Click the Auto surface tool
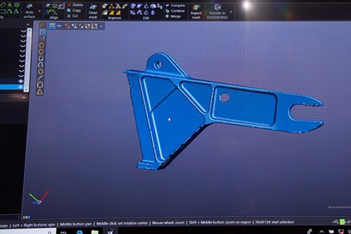 pos(30,11)
